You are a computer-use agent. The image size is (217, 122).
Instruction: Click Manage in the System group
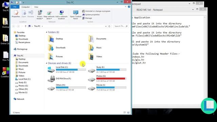click(87, 18)
